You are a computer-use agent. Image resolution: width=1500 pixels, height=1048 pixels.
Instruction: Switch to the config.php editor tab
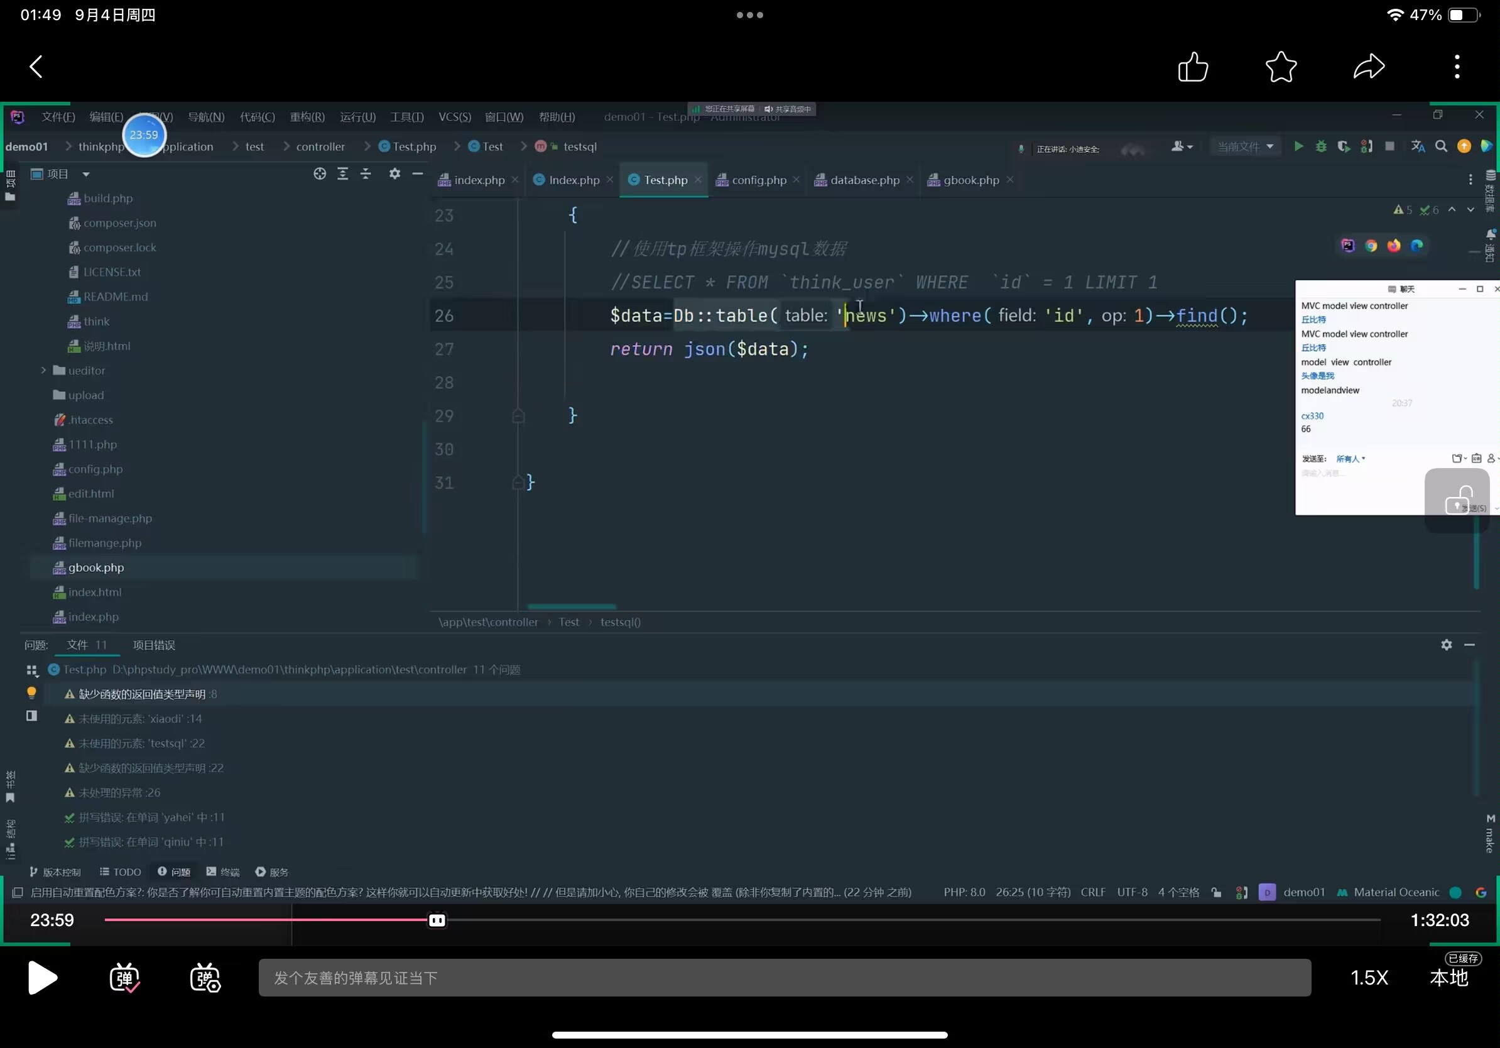point(759,180)
